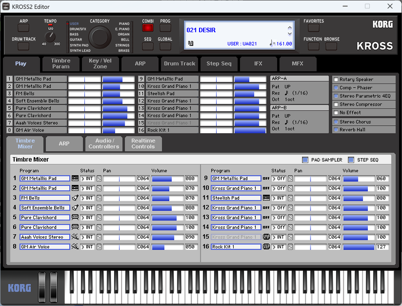This screenshot has width=402, height=306.
Task: Enable the Rotary Speaker effect checkbox
Action: pos(336,79)
